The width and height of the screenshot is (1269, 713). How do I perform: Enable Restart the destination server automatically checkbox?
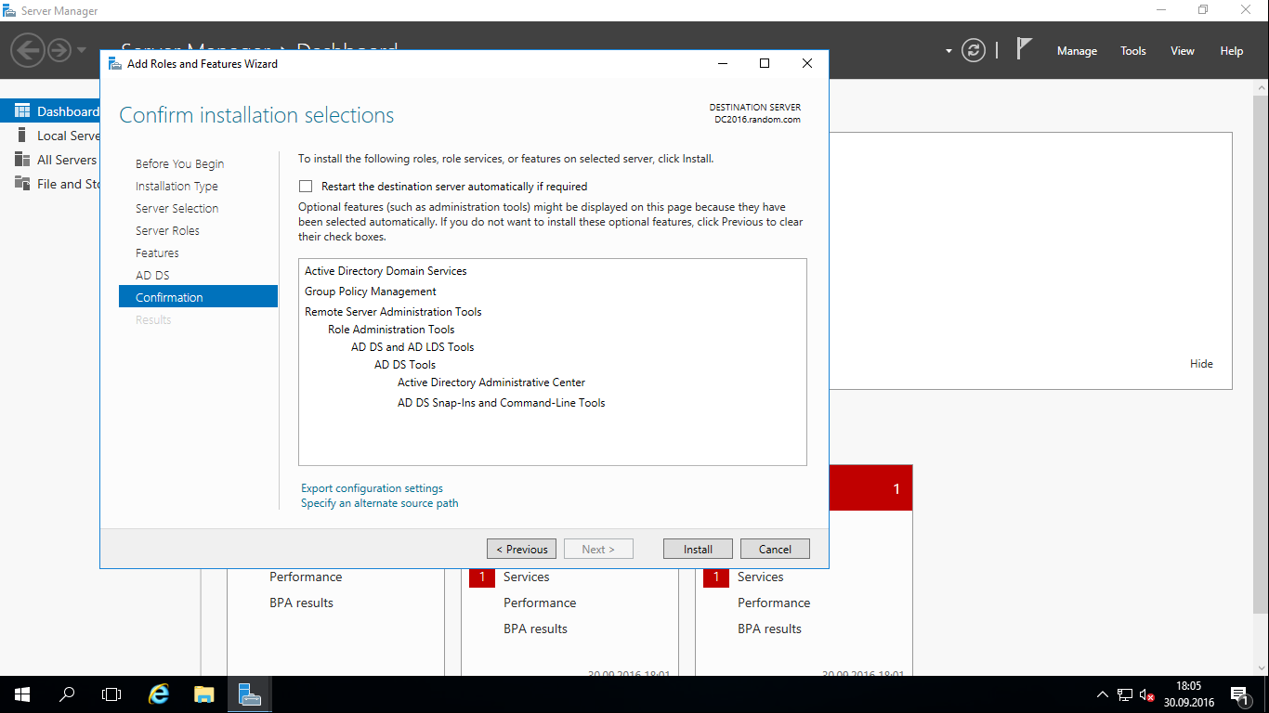(306, 186)
